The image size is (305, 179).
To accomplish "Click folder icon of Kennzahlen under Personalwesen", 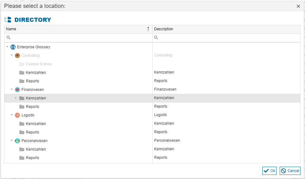I will (22, 149).
